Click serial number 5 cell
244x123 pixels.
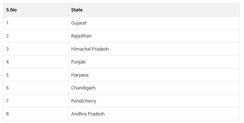(8, 75)
